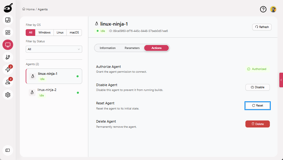The height and width of the screenshot is (160, 283).
Task: Click the red Delete button
Action: 258,124
